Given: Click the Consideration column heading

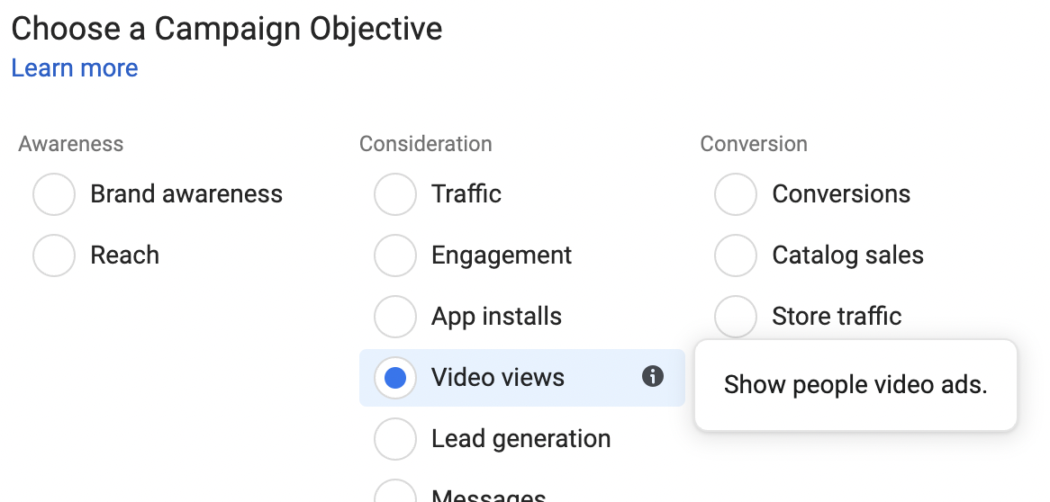Looking at the screenshot, I should [426, 144].
